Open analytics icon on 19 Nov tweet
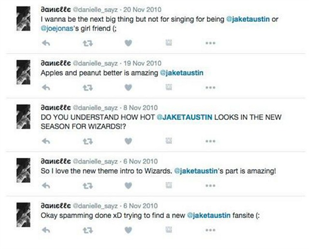 [x=169, y=87]
